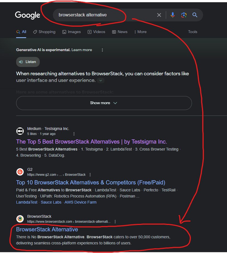Open the G2 result three-dot menu

90,175
